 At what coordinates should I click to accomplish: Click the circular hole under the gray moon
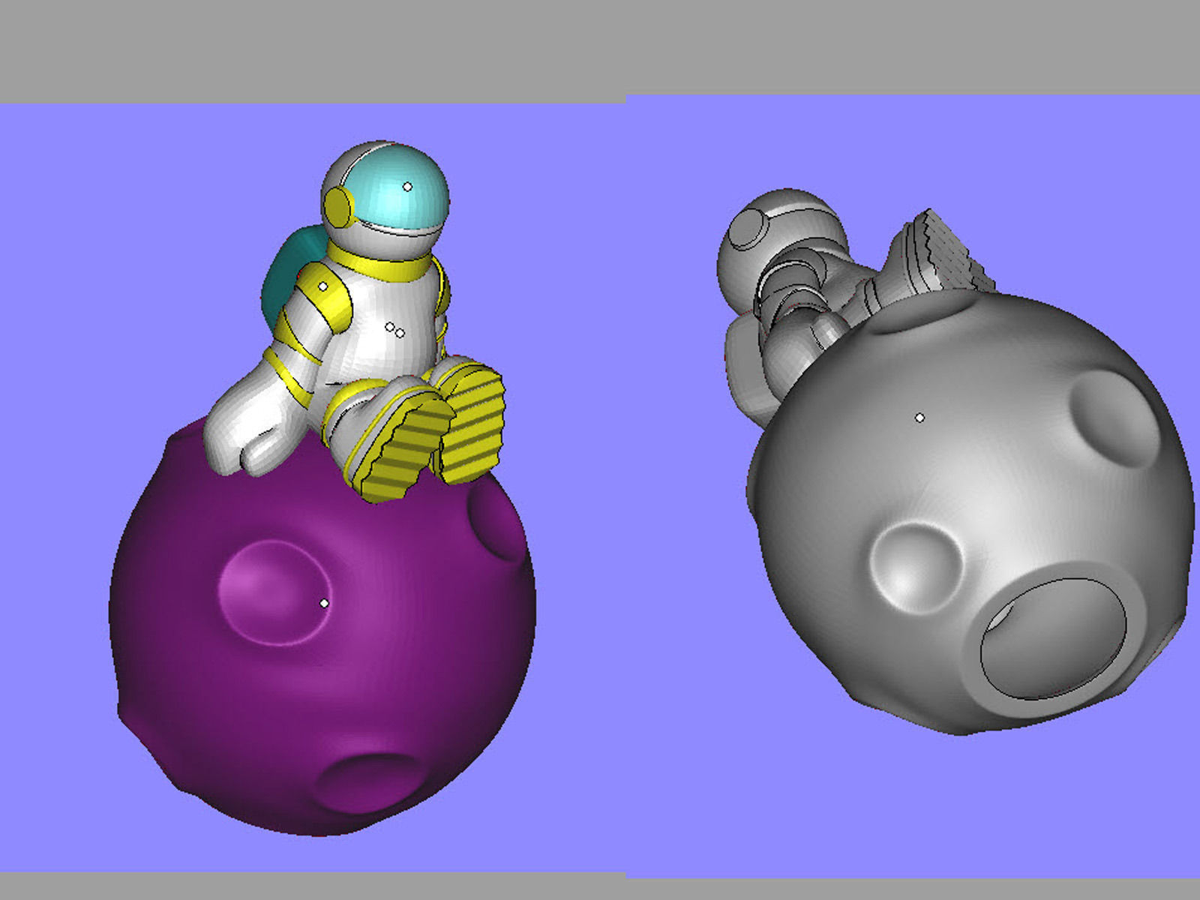pos(1054,639)
